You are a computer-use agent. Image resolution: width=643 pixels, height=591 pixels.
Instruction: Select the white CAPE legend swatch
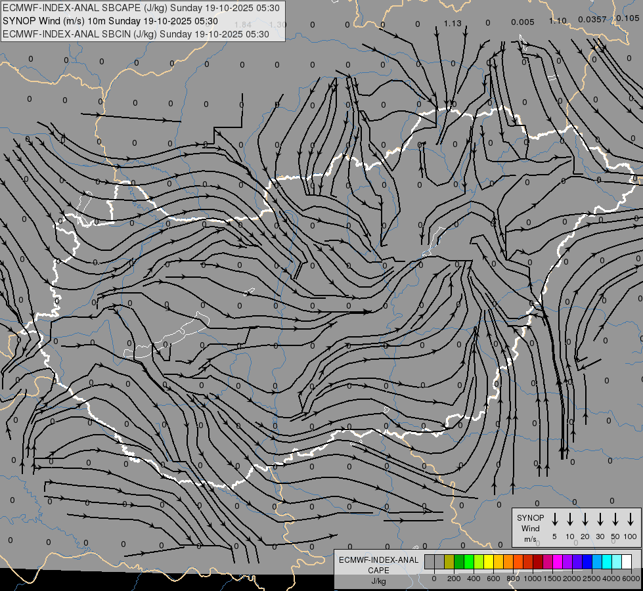(626, 561)
